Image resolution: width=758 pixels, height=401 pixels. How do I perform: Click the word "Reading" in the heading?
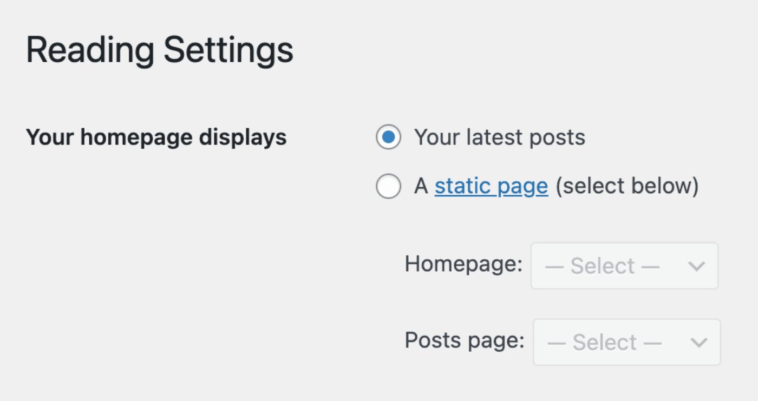(90, 50)
